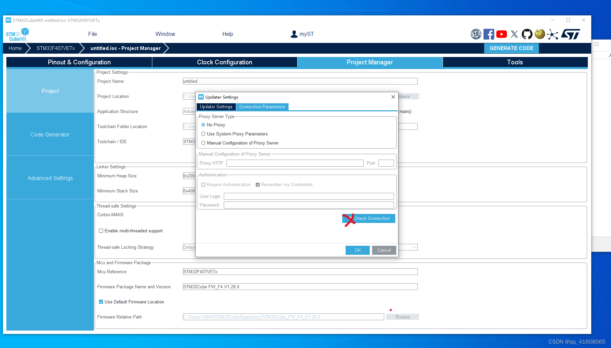
Task: Confirm the dialog with OK
Action: pyautogui.click(x=358, y=250)
